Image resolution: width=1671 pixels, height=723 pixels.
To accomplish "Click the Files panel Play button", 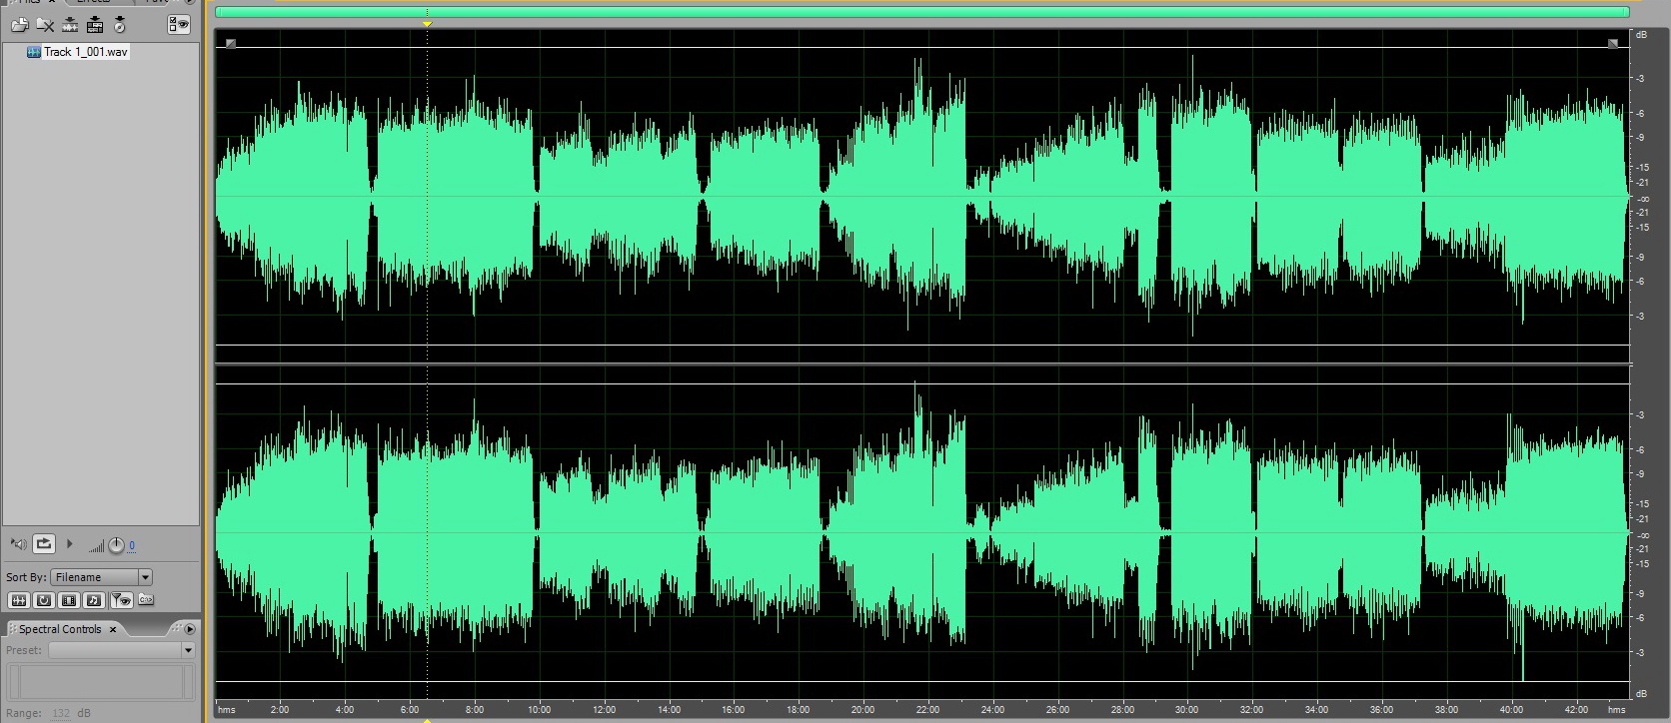I will point(69,544).
